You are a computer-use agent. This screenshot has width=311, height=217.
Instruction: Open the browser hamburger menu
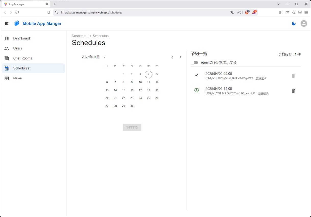point(306,12)
